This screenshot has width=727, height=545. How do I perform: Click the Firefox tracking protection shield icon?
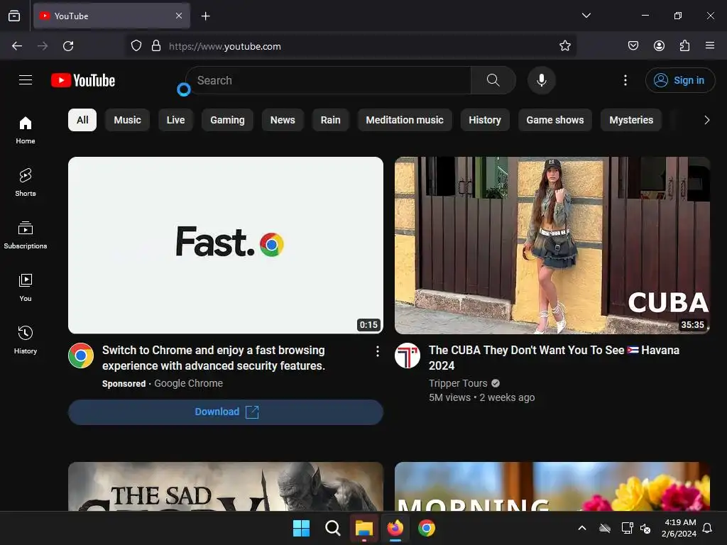[136, 46]
